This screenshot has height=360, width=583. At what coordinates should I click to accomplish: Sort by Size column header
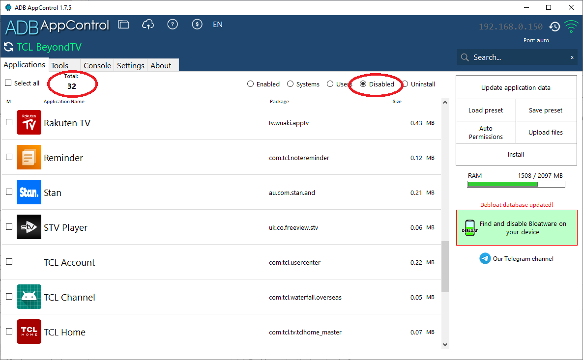(397, 102)
